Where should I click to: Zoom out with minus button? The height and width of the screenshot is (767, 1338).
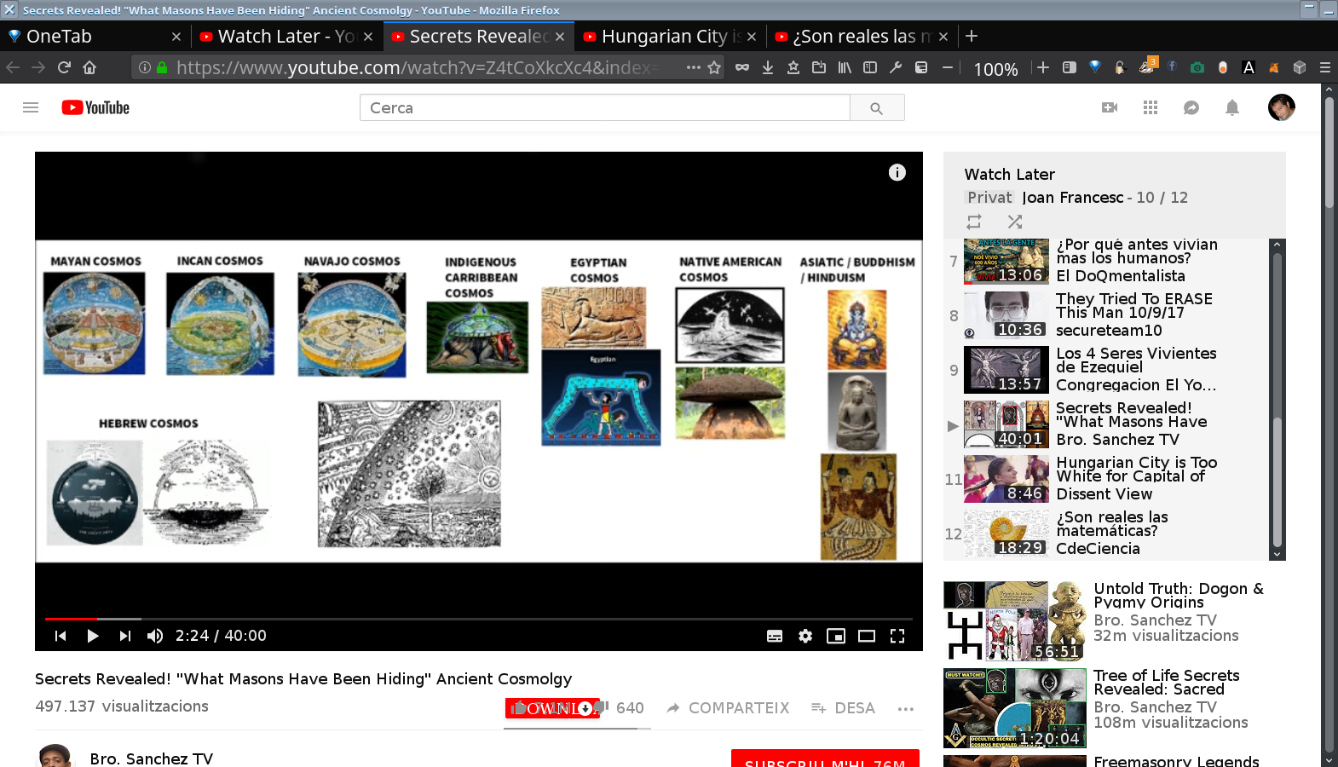click(x=947, y=67)
